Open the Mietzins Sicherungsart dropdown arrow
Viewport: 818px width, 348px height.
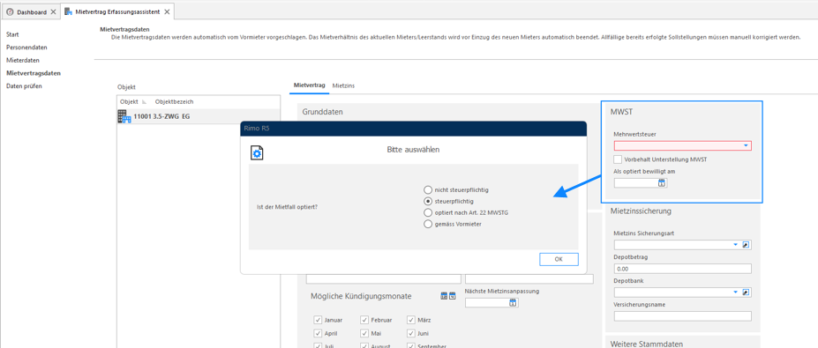(x=736, y=244)
